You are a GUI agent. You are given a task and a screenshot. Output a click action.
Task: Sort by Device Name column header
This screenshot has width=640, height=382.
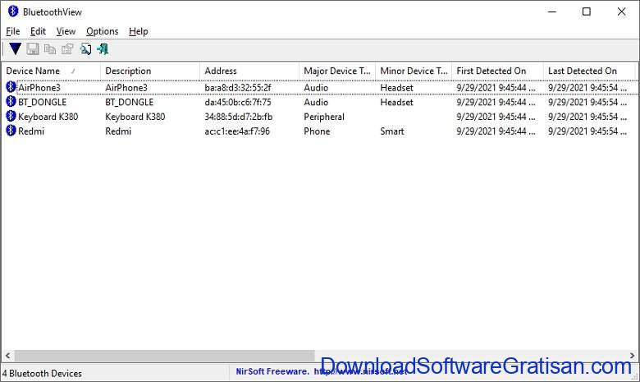click(51, 71)
